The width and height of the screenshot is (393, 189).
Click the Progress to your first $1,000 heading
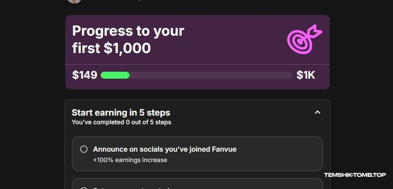pos(128,40)
